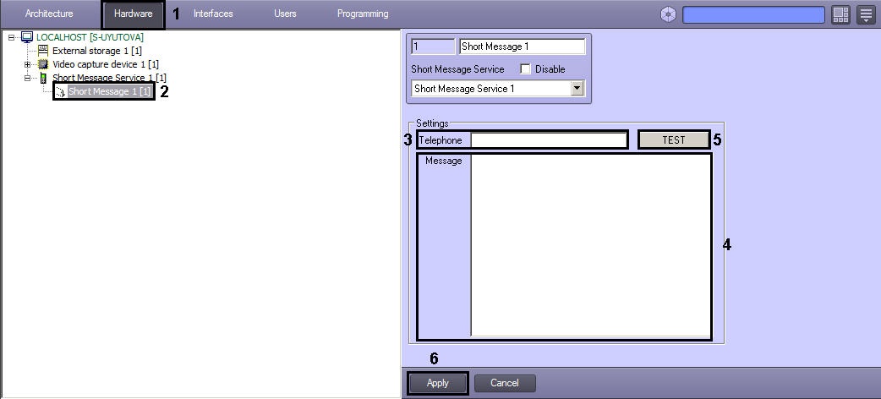Click the Cancel button
The image size is (881, 399).
coord(505,383)
